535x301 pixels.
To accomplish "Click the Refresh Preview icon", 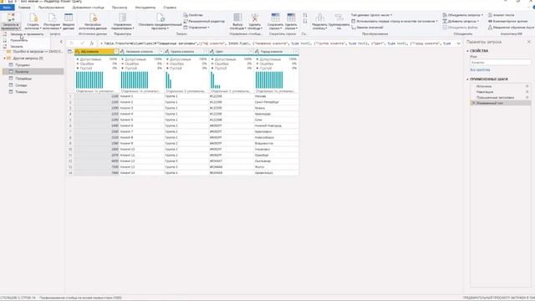I will pos(160,18).
